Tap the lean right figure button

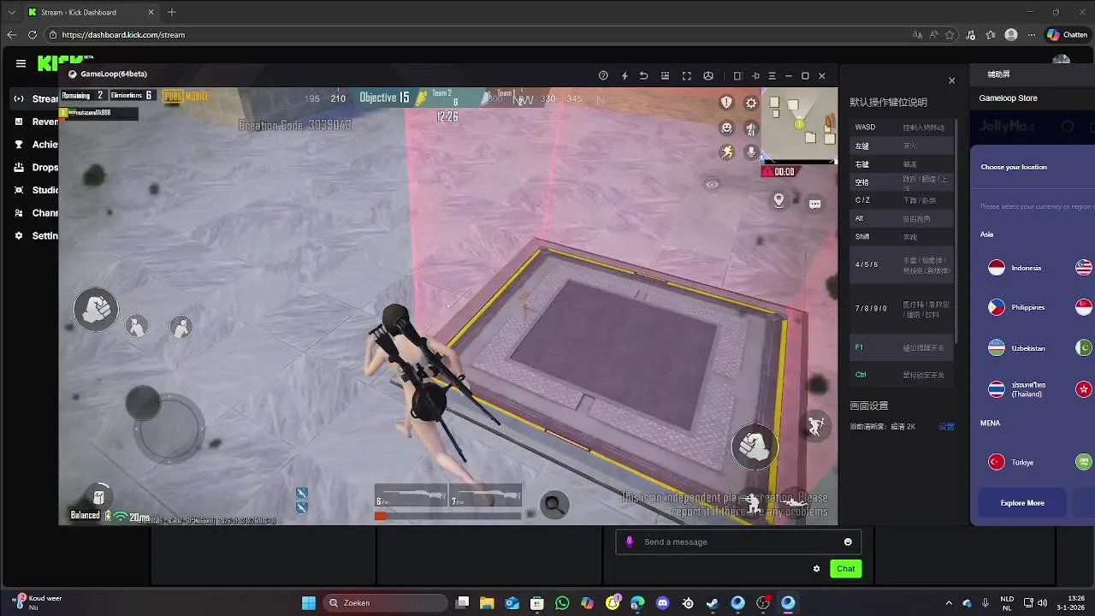[180, 326]
